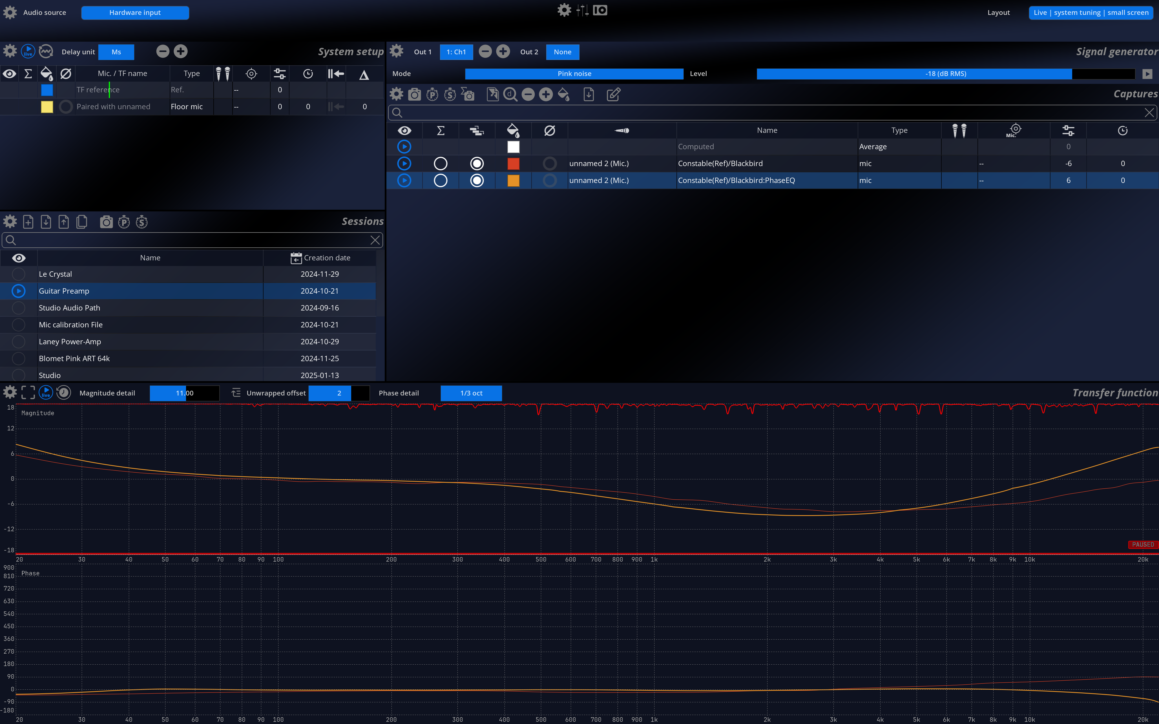Screen dimensions: 1159x724
Task: Toggle visibility of Constable(Ref)/Blackbird:PhaseEQ capture
Action: (404, 180)
